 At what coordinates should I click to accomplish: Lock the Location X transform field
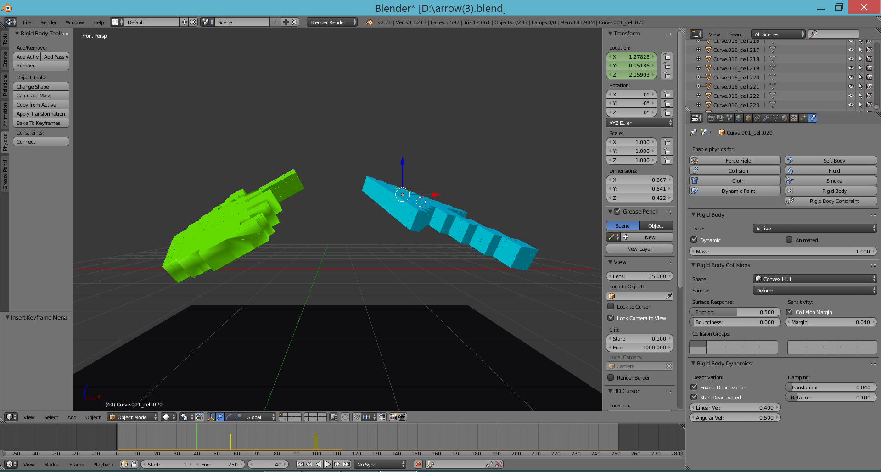[x=667, y=57]
